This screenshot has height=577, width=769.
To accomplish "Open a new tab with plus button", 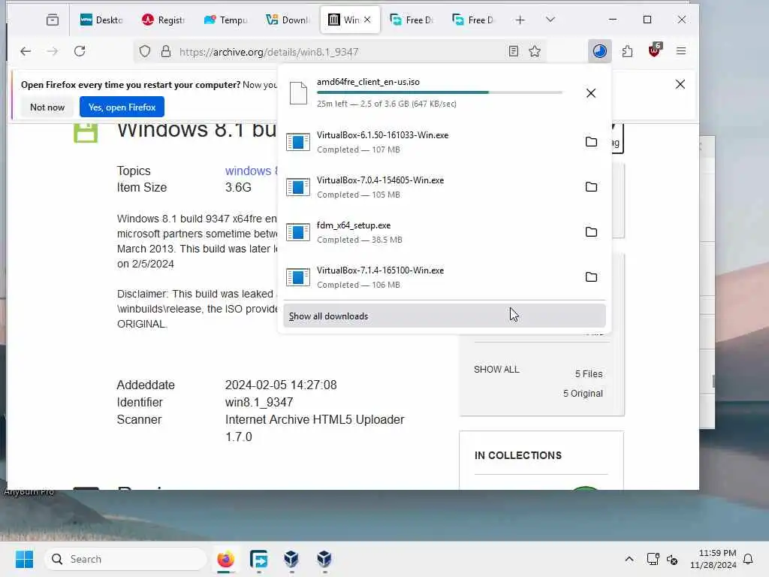I will pos(520,20).
